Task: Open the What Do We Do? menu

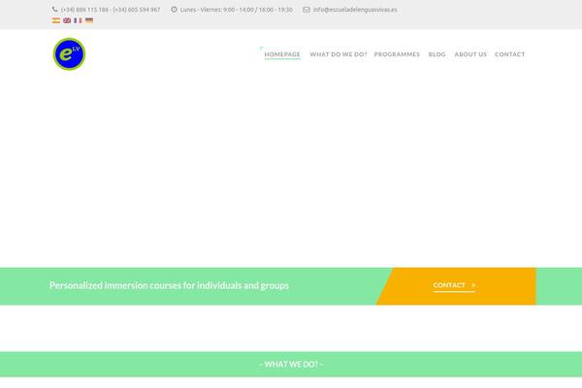Action: tap(339, 54)
